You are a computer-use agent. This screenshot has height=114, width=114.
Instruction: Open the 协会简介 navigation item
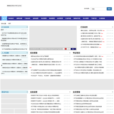pos(11,18)
